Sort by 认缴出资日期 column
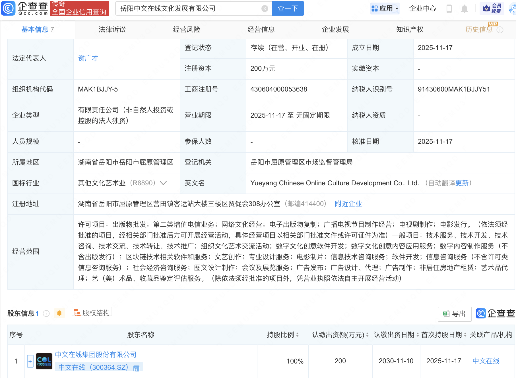This screenshot has height=378, width=516. click(x=418, y=335)
